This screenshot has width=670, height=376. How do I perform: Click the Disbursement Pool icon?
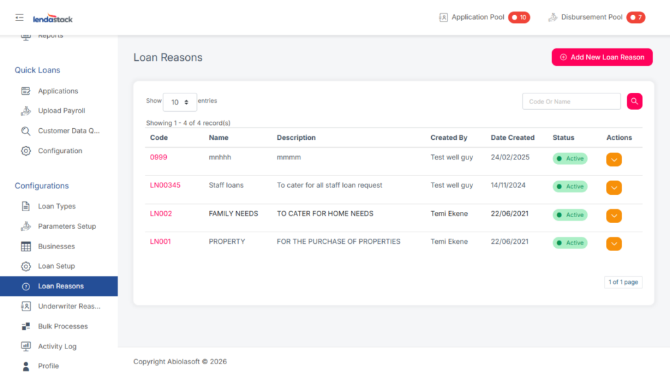pyautogui.click(x=553, y=18)
